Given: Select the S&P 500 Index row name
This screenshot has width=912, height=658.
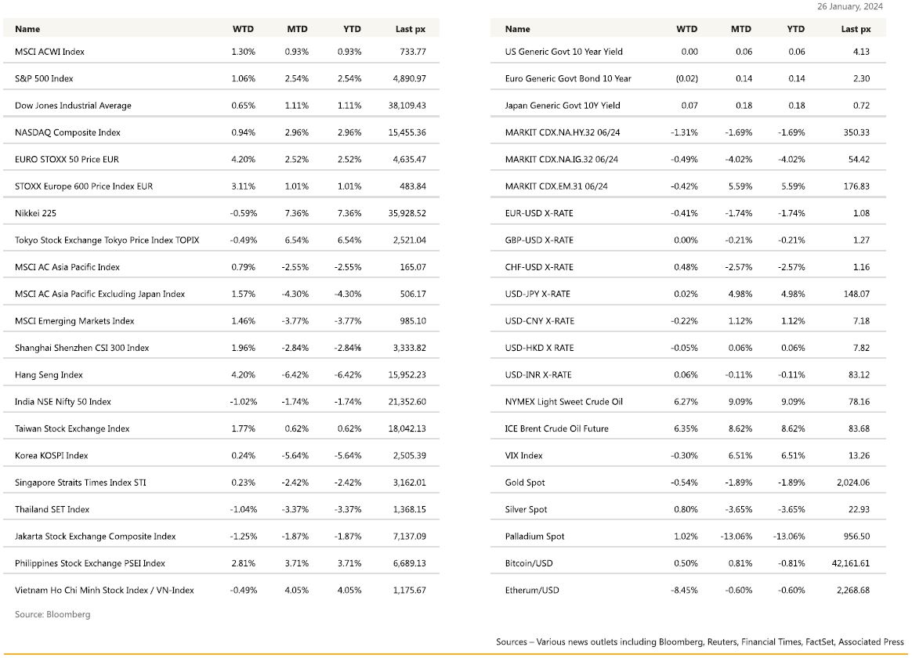Looking at the screenshot, I should click(x=44, y=78).
